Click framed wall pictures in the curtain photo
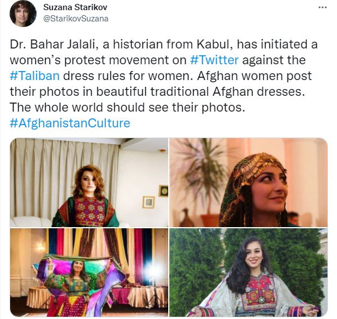 click(155, 196)
